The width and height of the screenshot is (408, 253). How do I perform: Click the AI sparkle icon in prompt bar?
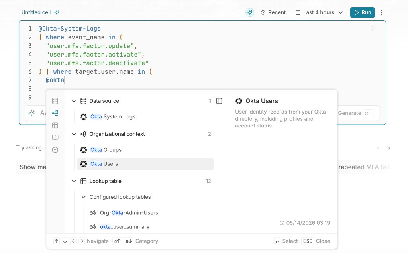click(x=32, y=113)
